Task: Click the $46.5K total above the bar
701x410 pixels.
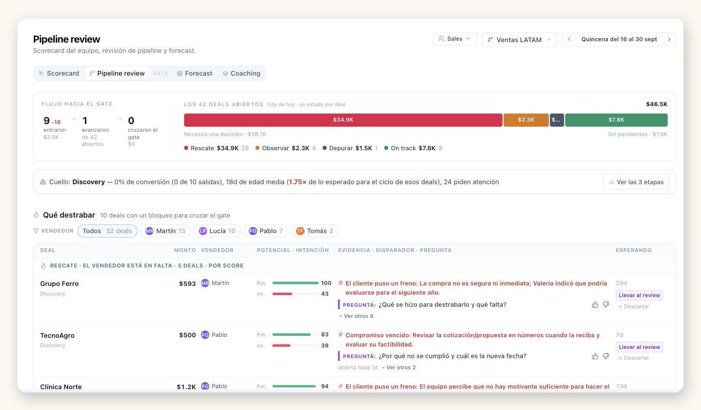Action: pos(657,104)
